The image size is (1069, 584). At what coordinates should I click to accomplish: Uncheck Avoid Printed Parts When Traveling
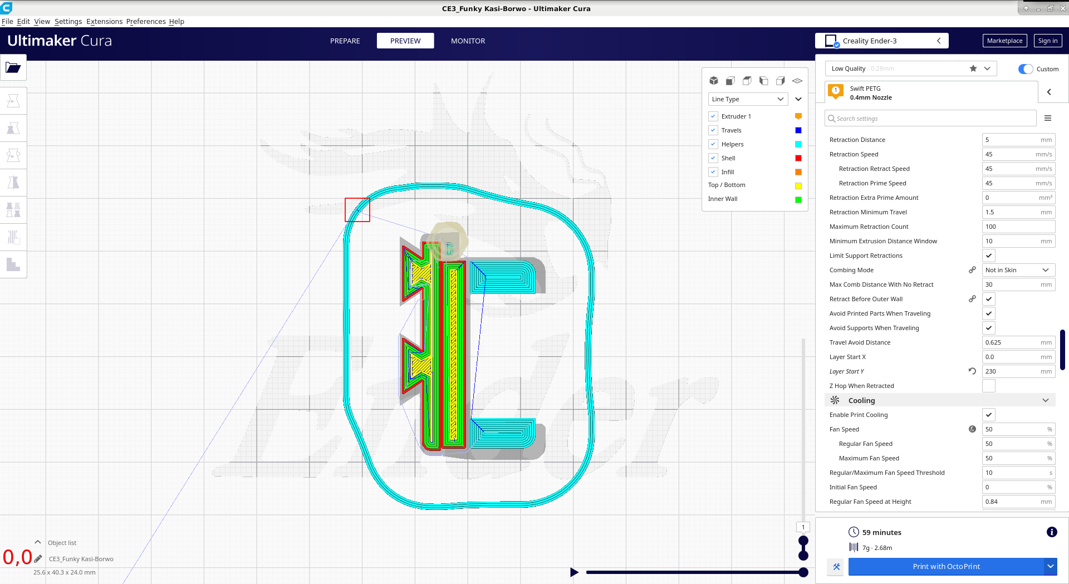pyautogui.click(x=989, y=313)
